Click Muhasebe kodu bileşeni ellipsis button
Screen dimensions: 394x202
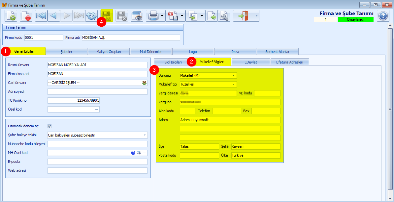(x=144, y=144)
